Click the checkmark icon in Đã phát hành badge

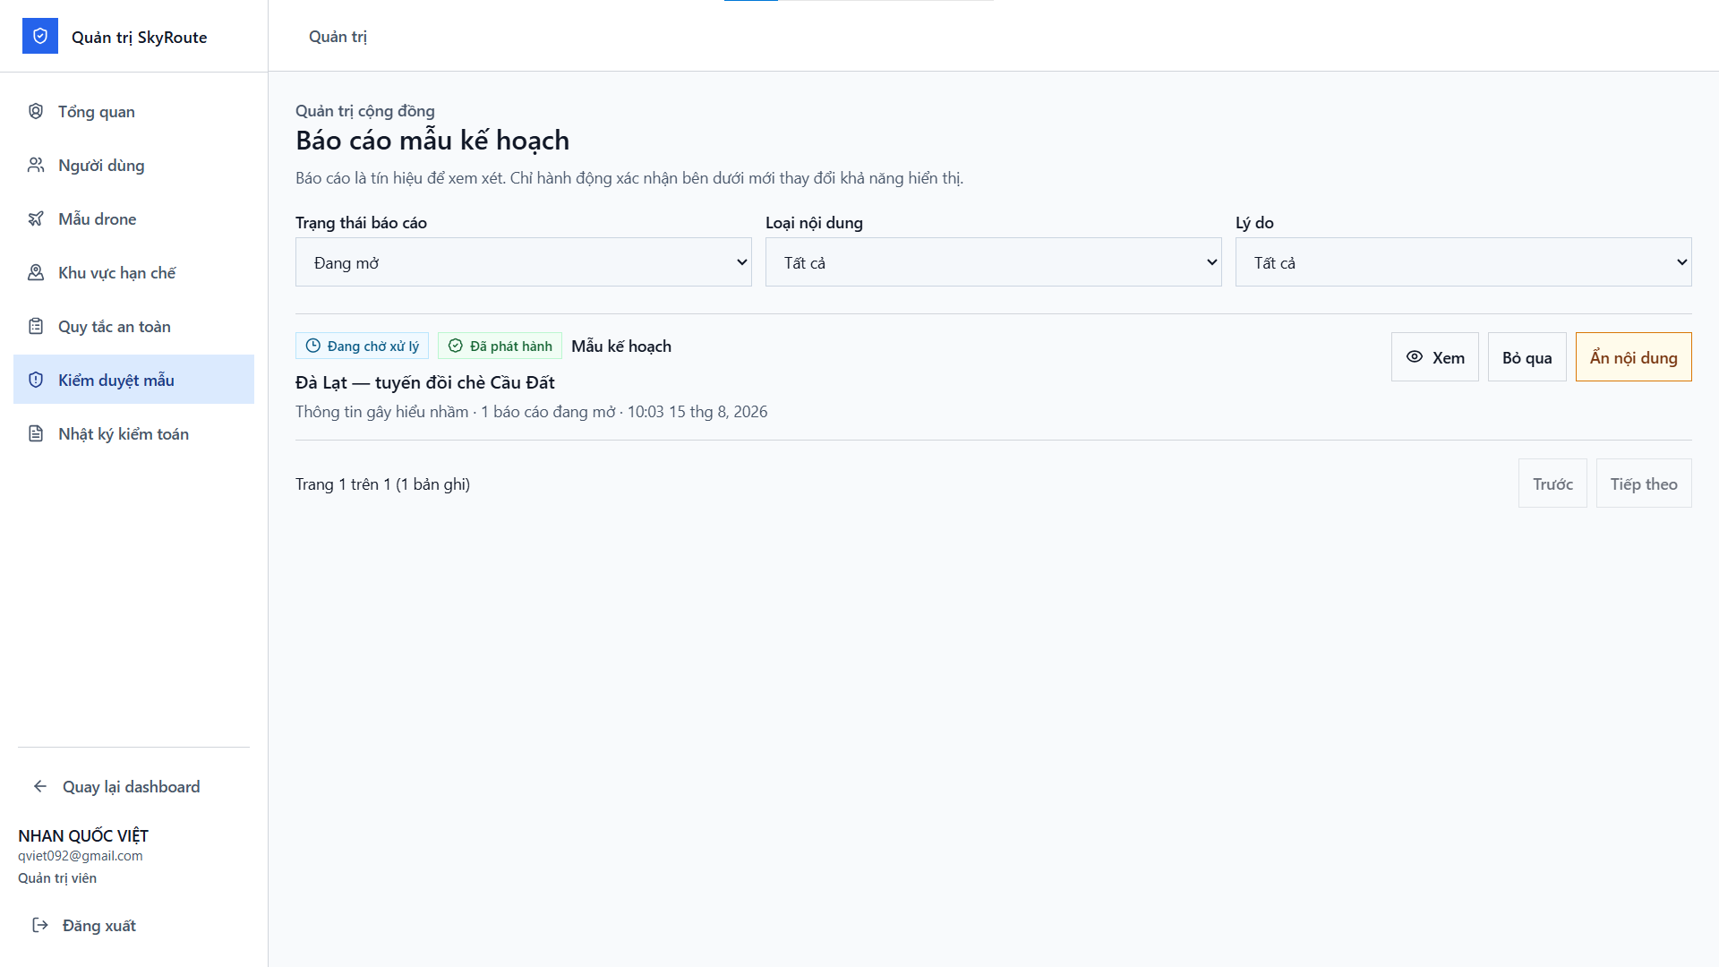coord(456,346)
